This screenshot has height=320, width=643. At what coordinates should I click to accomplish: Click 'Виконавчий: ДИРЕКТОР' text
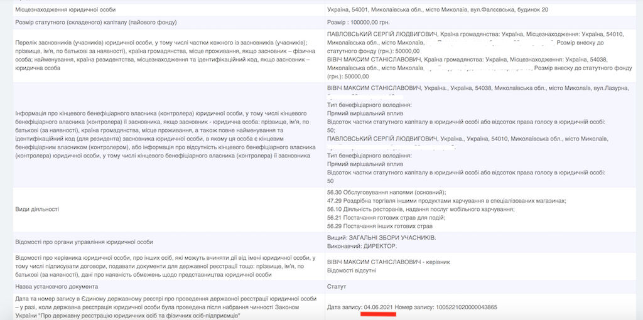362,246
